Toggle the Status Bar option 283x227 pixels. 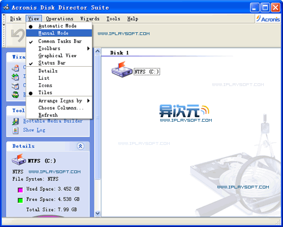pyautogui.click(x=59, y=63)
